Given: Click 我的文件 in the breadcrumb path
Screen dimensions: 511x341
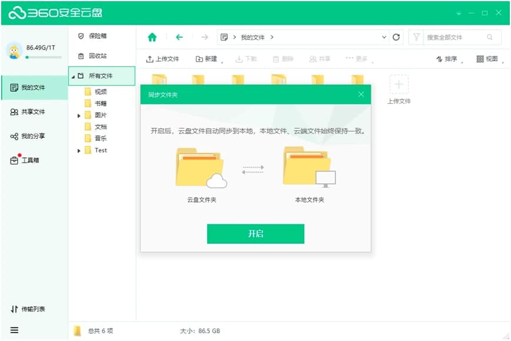Looking at the screenshot, I should (253, 38).
